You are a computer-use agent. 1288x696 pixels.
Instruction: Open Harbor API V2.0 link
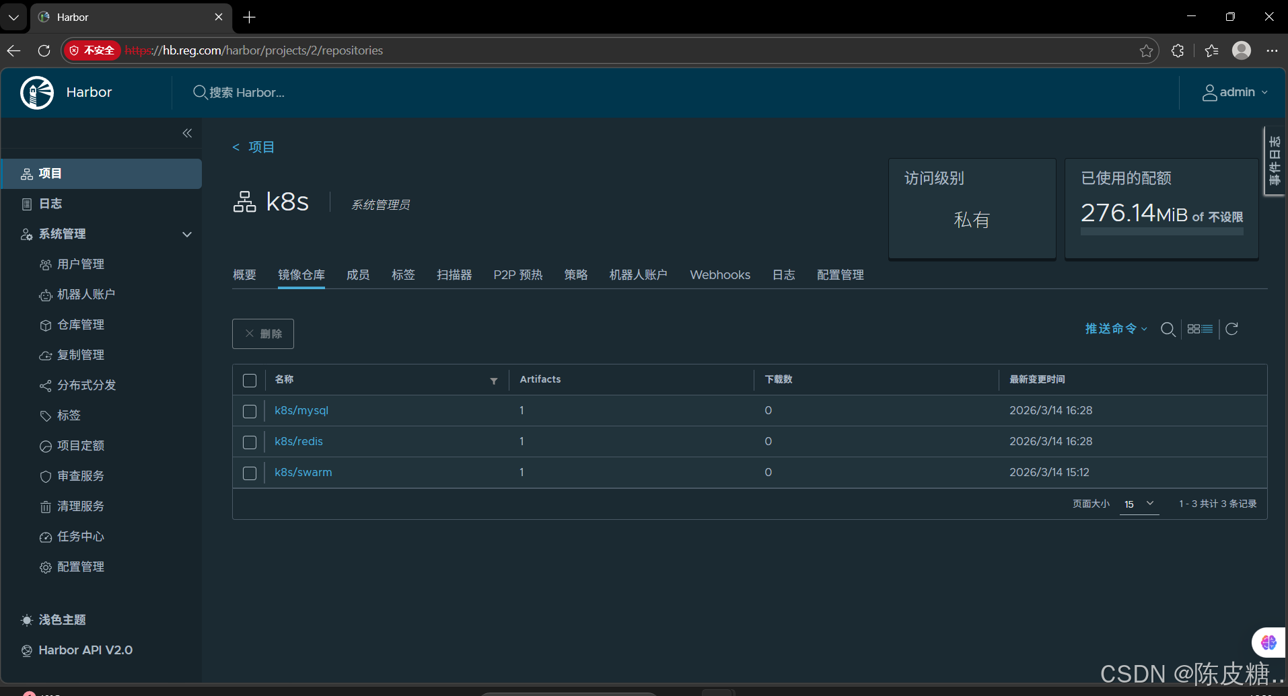point(85,650)
